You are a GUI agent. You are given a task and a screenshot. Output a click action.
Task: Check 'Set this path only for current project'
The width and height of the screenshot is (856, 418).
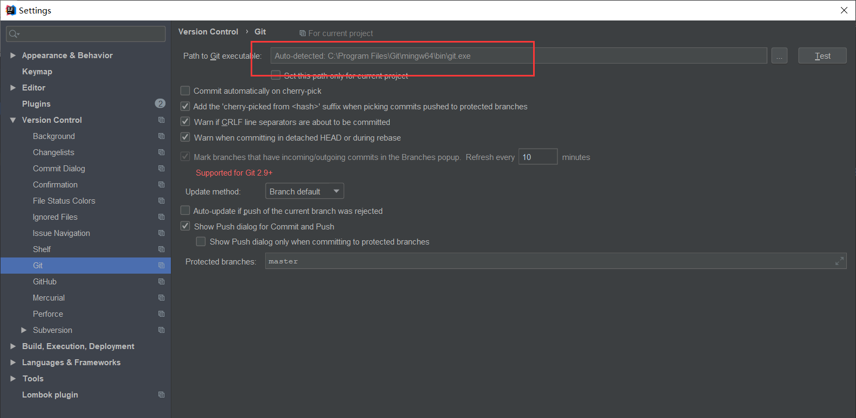275,75
